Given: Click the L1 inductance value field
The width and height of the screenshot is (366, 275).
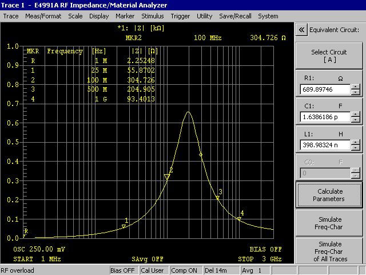Looking at the screenshot, I should pyautogui.click(x=325, y=145).
